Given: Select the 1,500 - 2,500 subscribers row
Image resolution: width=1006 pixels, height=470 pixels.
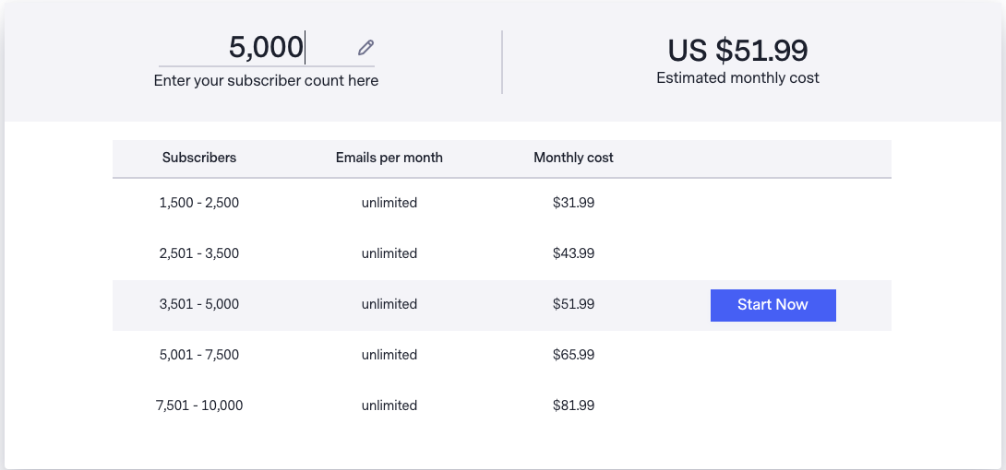Looking at the screenshot, I should pyautogui.click(x=199, y=203).
